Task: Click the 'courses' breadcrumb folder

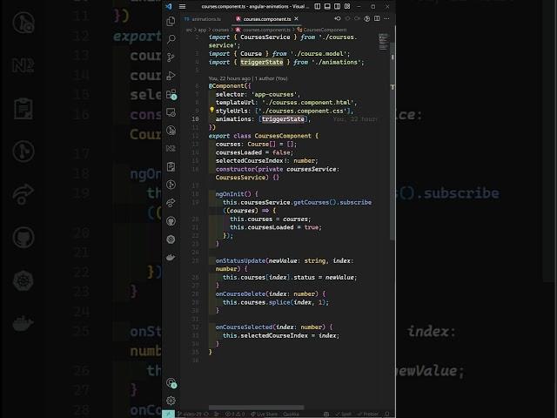Action: coord(220,30)
